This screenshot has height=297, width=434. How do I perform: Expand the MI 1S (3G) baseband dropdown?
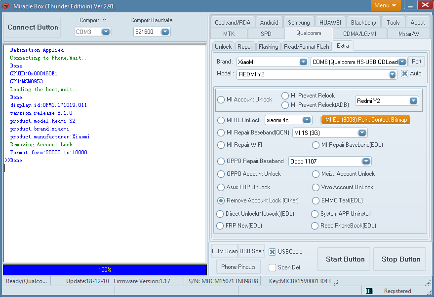click(x=362, y=133)
